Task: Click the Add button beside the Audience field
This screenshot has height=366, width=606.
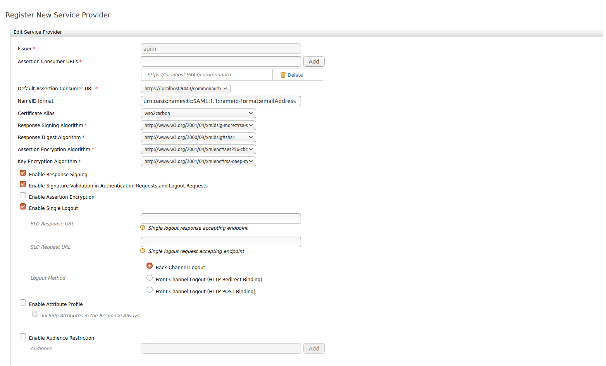Action: click(x=314, y=348)
